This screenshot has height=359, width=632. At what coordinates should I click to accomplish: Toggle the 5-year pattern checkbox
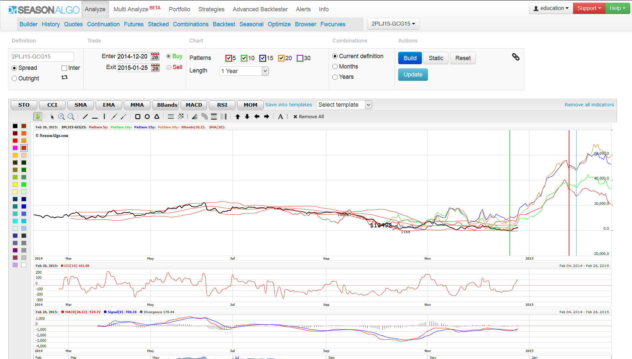click(x=228, y=58)
